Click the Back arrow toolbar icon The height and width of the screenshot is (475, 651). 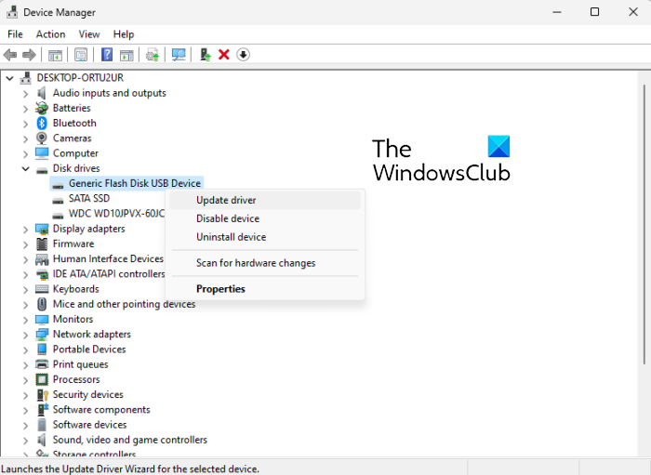click(10, 55)
